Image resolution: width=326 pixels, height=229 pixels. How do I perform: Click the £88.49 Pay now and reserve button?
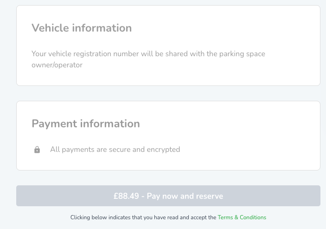pyautogui.click(x=168, y=196)
